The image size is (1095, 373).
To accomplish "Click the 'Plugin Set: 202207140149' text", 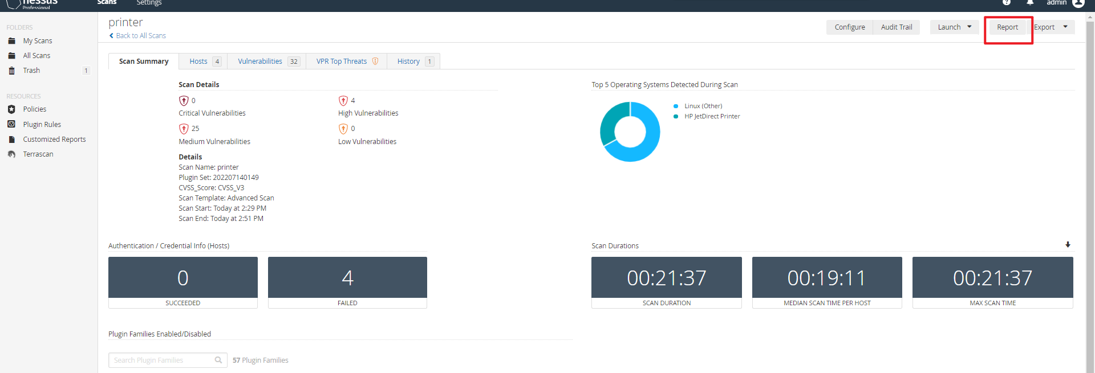I will coord(218,178).
